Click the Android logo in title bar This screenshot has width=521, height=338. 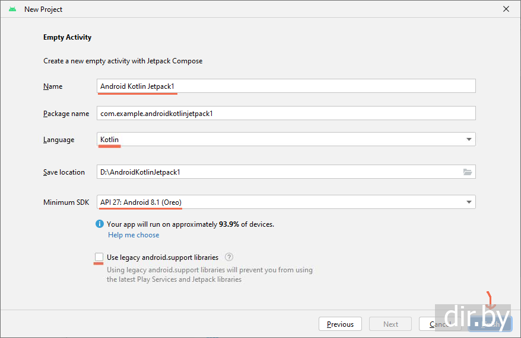(12, 9)
